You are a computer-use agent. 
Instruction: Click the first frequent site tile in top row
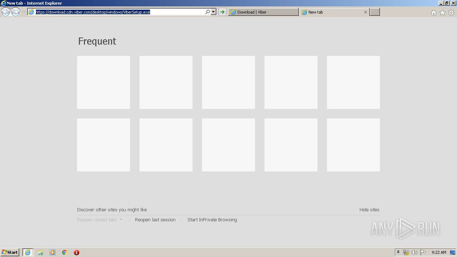click(104, 82)
